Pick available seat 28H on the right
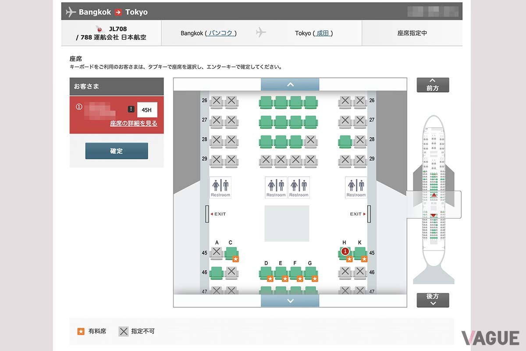This screenshot has height=351, width=526. tap(345, 141)
